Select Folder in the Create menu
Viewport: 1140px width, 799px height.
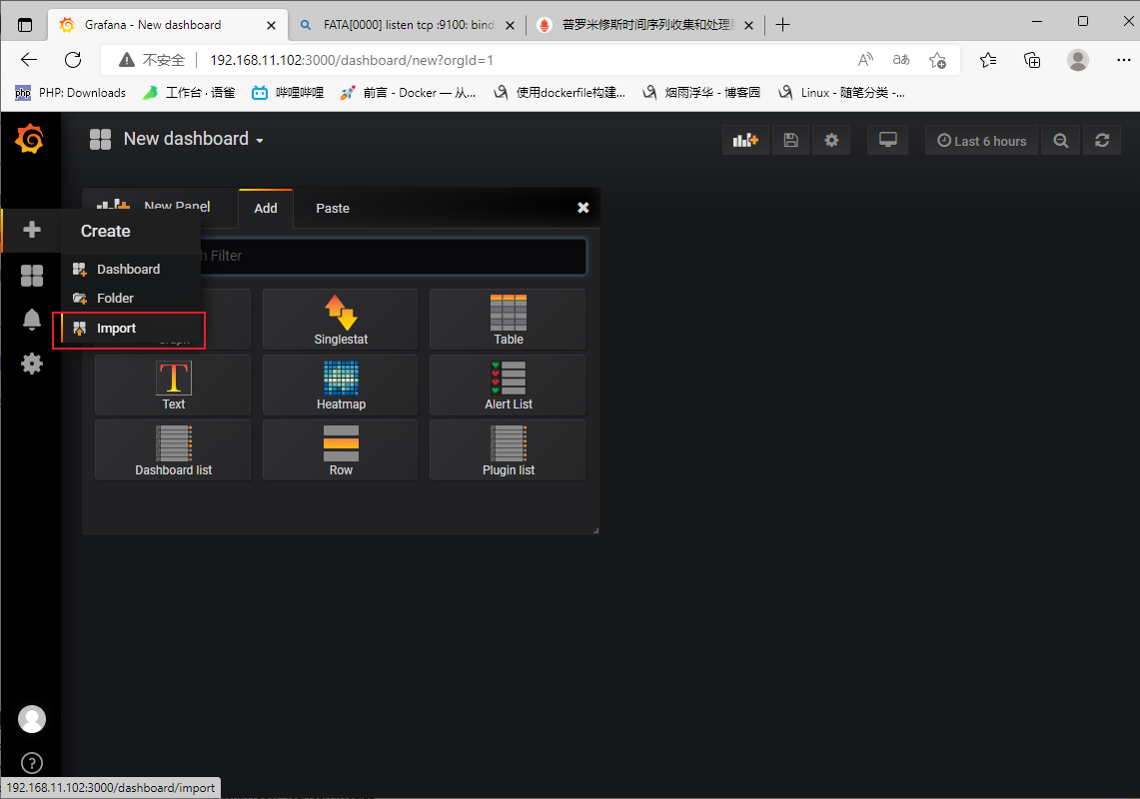(x=116, y=298)
